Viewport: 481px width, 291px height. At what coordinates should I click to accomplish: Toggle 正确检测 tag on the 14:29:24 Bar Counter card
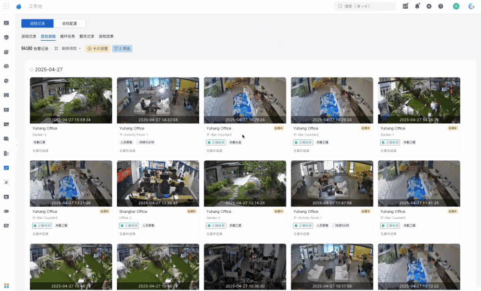[x=216, y=142]
